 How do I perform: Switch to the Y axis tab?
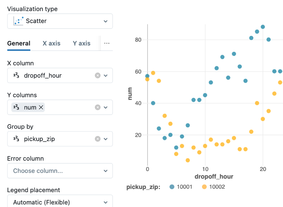pos(82,43)
